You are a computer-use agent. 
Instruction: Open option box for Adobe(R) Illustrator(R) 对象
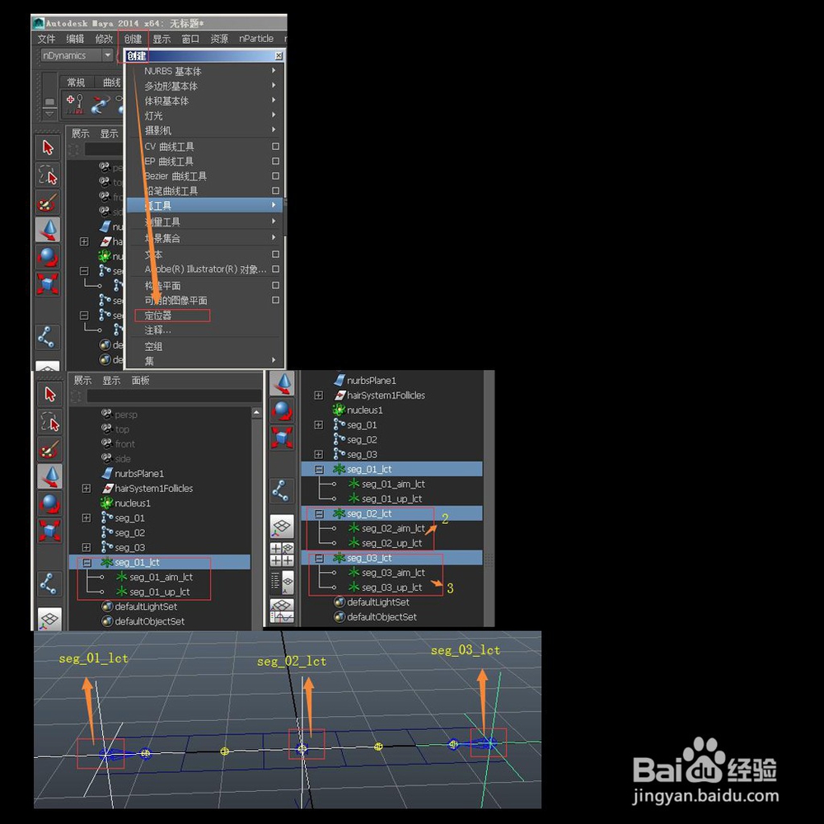tap(275, 269)
